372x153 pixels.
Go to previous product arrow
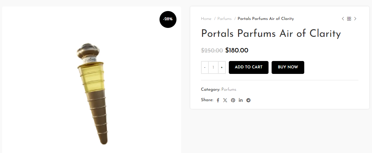[343, 19]
